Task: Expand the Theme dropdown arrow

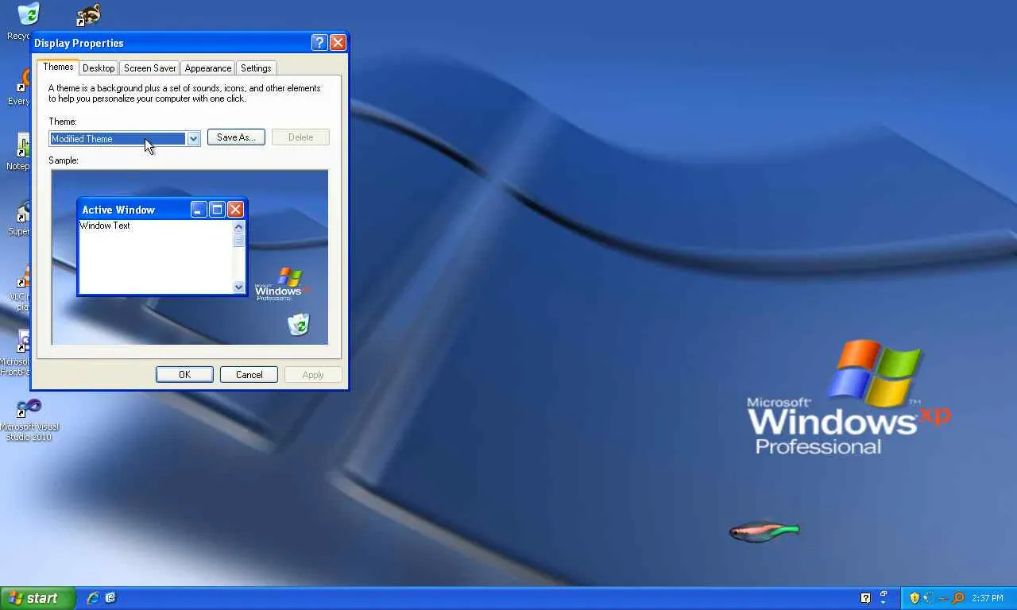Action: point(193,139)
